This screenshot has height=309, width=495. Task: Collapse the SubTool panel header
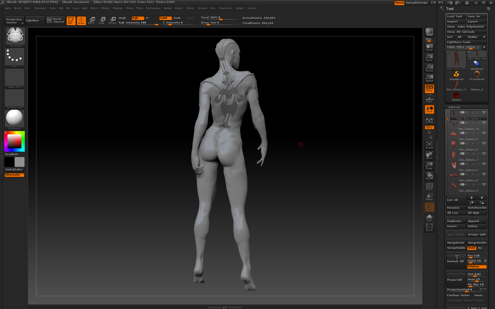(x=454, y=107)
